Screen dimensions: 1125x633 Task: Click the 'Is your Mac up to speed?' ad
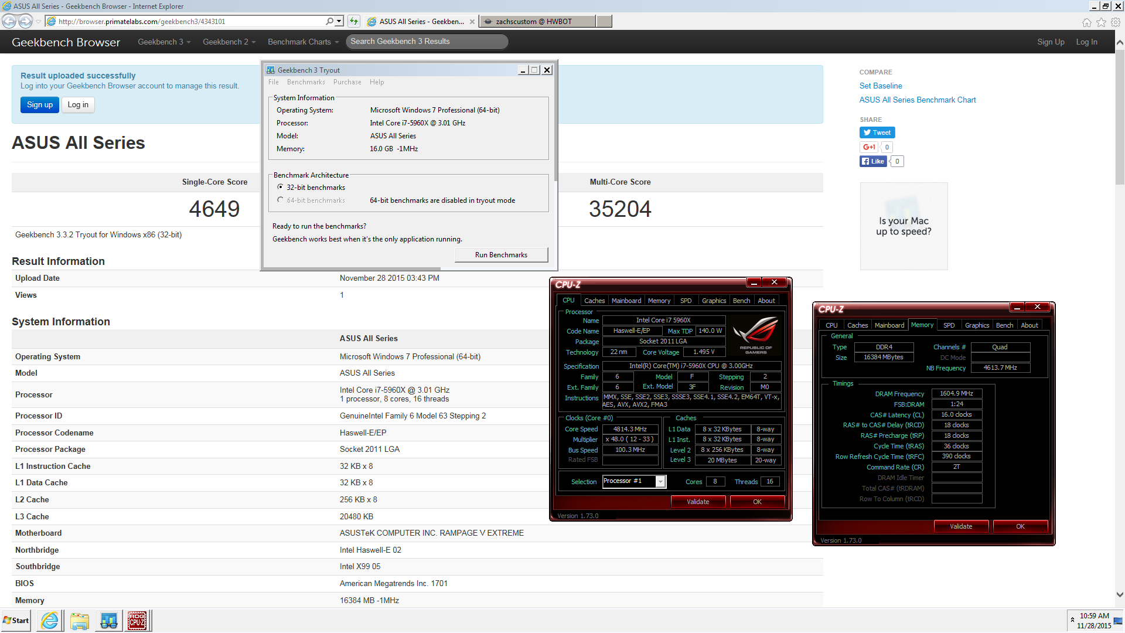904,226
